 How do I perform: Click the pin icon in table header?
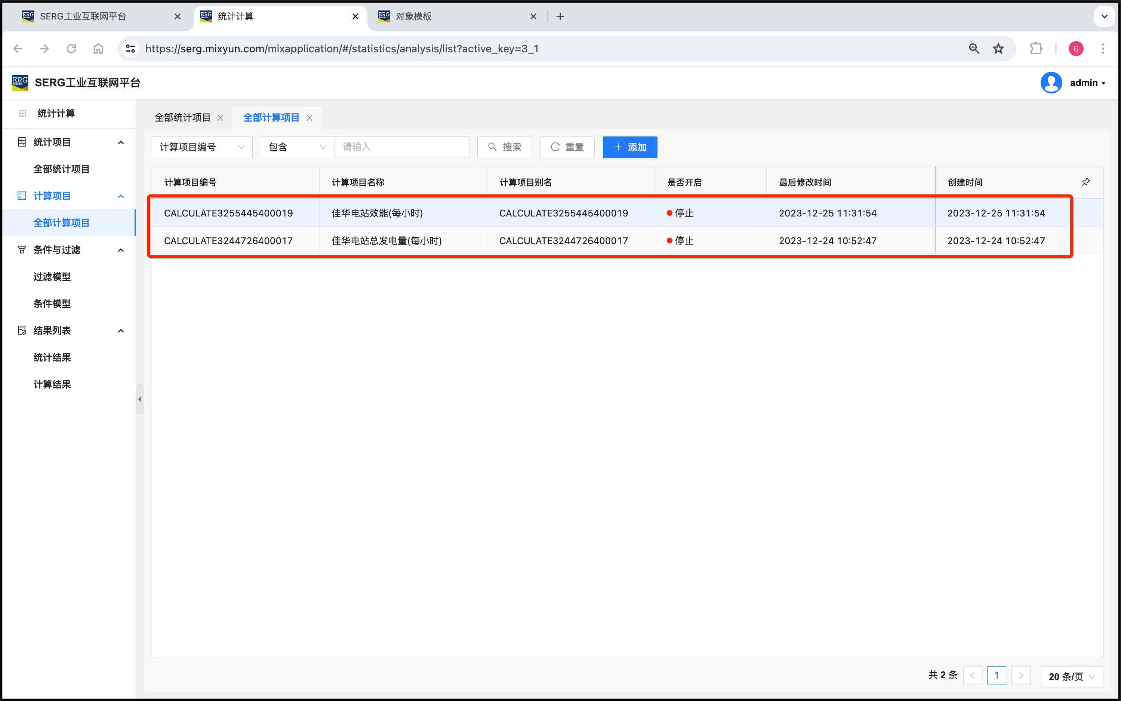pyautogui.click(x=1085, y=182)
